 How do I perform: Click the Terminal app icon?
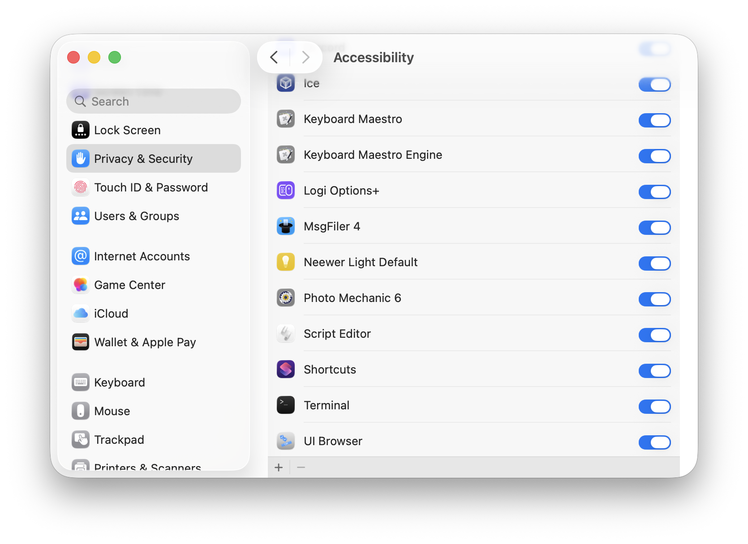tap(285, 405)
